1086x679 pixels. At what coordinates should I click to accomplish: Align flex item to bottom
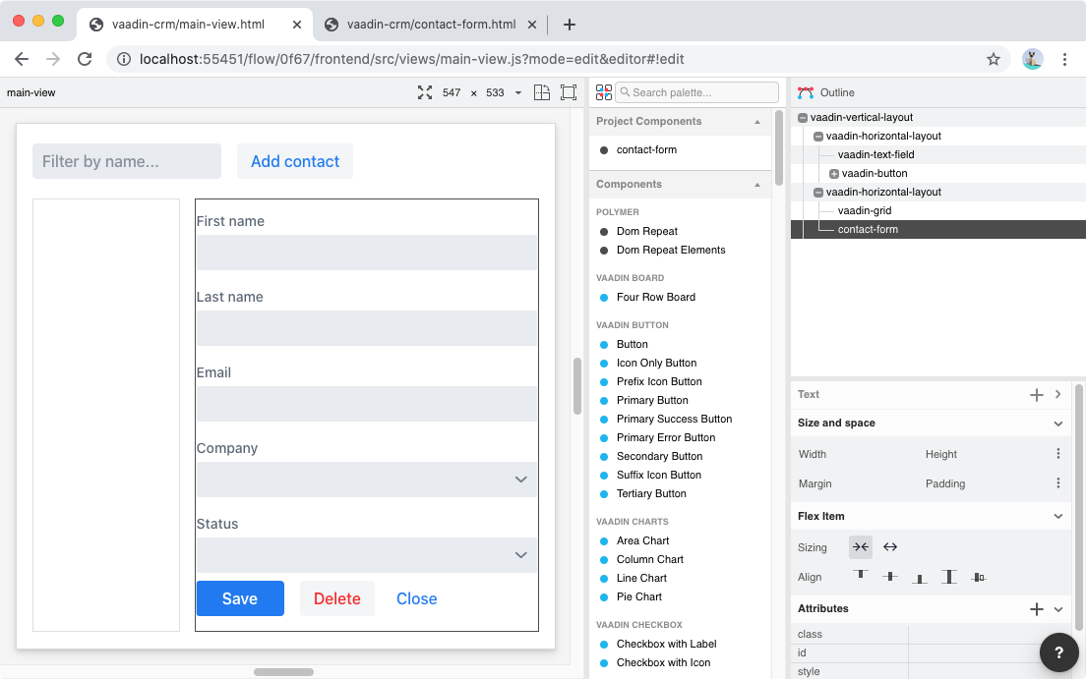click(x=920, y=577)
